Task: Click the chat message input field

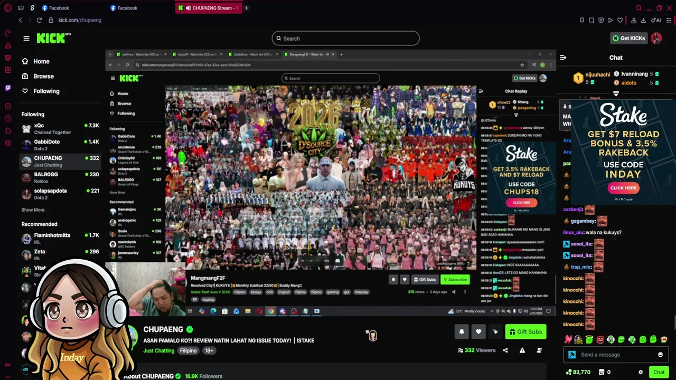Action: click(616, 355)
